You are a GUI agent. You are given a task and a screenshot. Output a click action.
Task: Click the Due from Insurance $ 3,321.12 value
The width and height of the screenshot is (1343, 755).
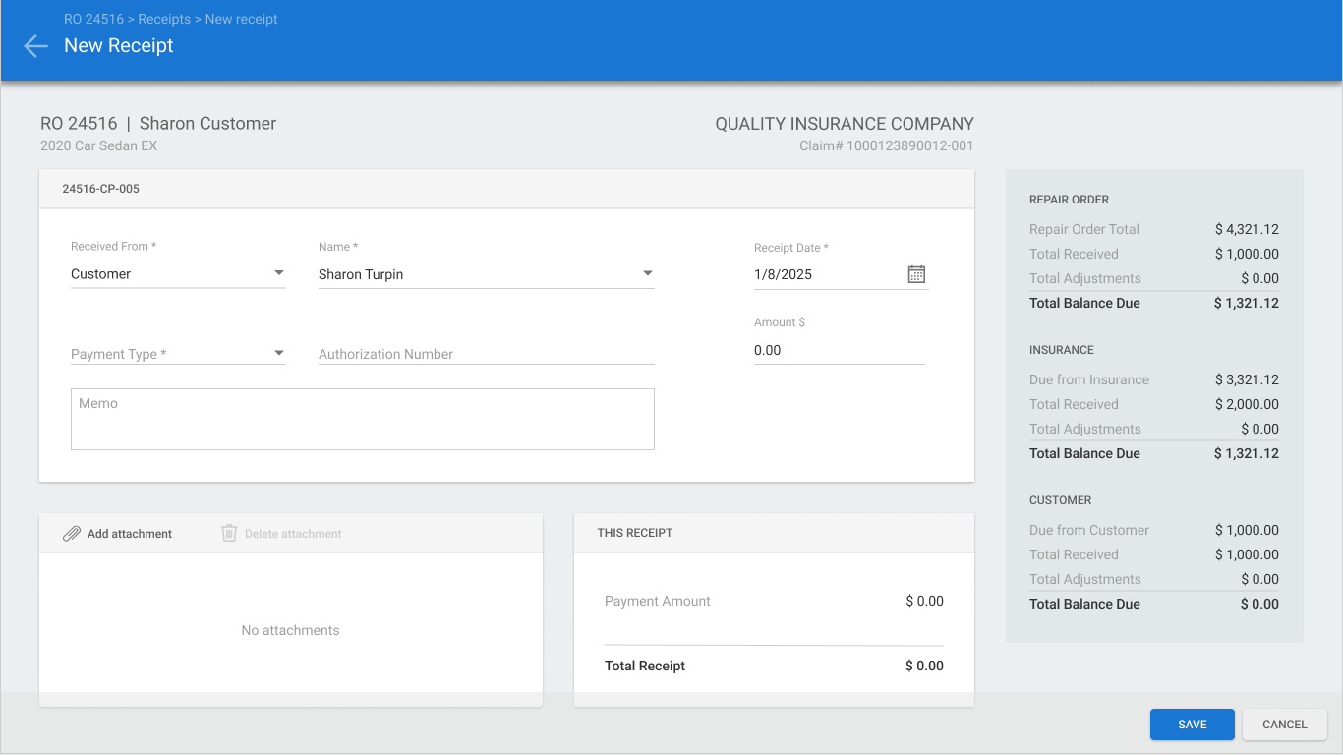tap(1247, 379)
